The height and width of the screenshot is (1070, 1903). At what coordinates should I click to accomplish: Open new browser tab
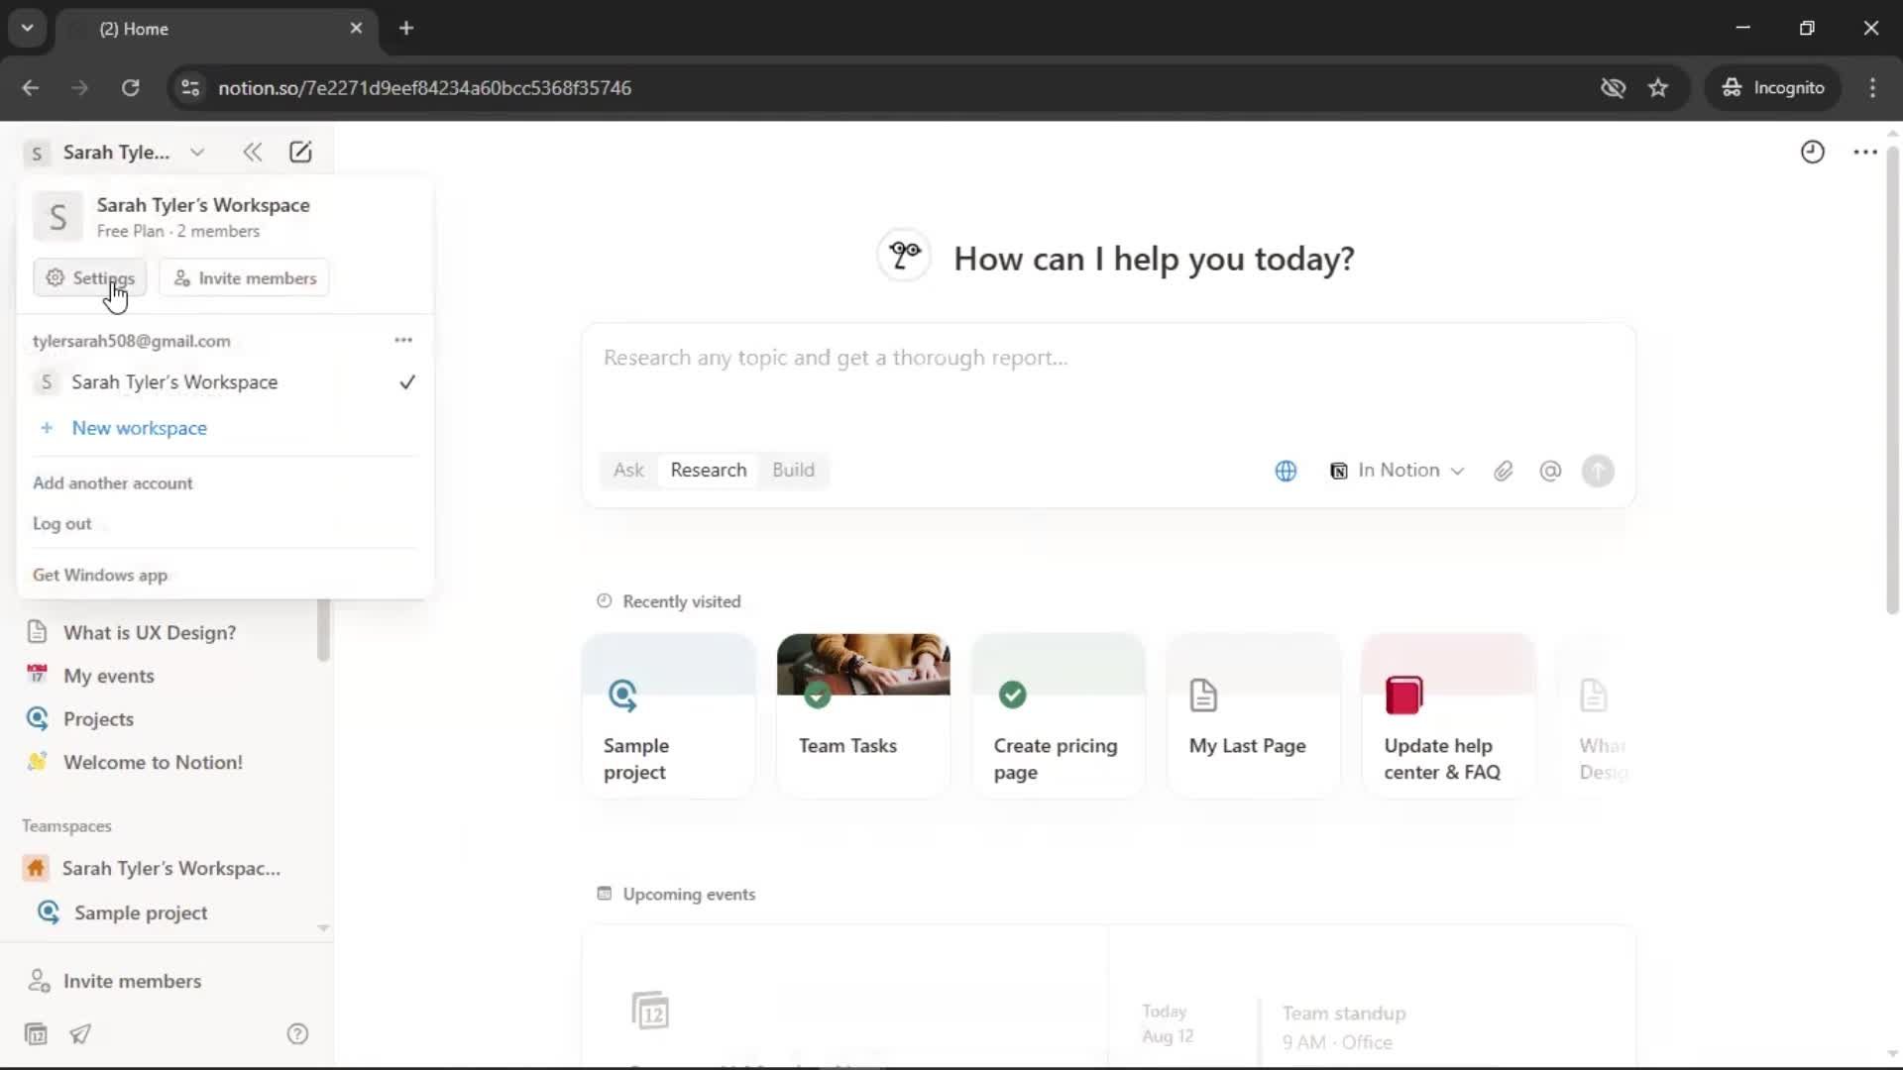[x=406, y=28]
